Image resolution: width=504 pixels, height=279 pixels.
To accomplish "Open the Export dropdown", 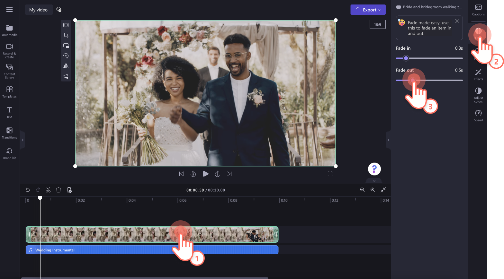I will [368, 10].
